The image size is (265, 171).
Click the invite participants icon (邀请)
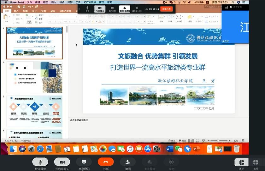point(127,162)
